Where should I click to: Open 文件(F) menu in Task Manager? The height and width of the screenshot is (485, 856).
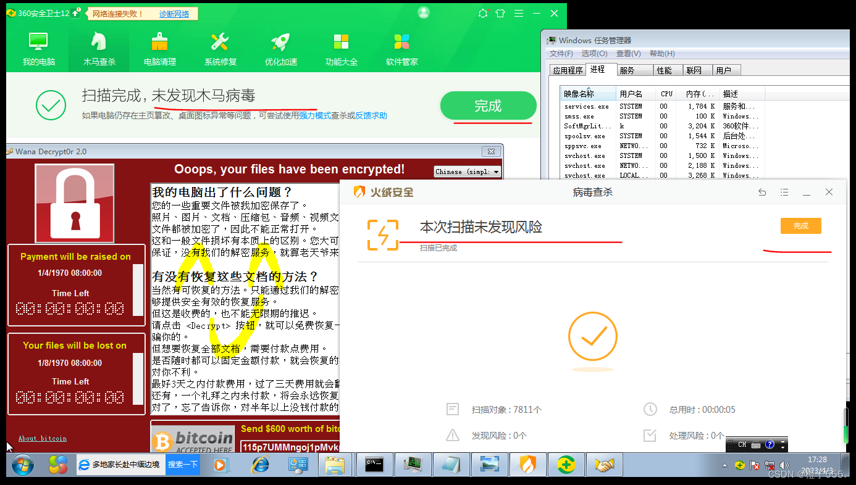point(561,54)
